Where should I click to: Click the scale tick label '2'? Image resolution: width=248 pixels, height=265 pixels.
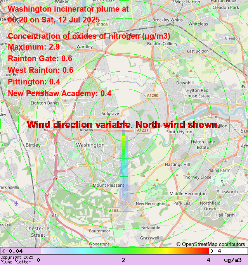point(124,260)
